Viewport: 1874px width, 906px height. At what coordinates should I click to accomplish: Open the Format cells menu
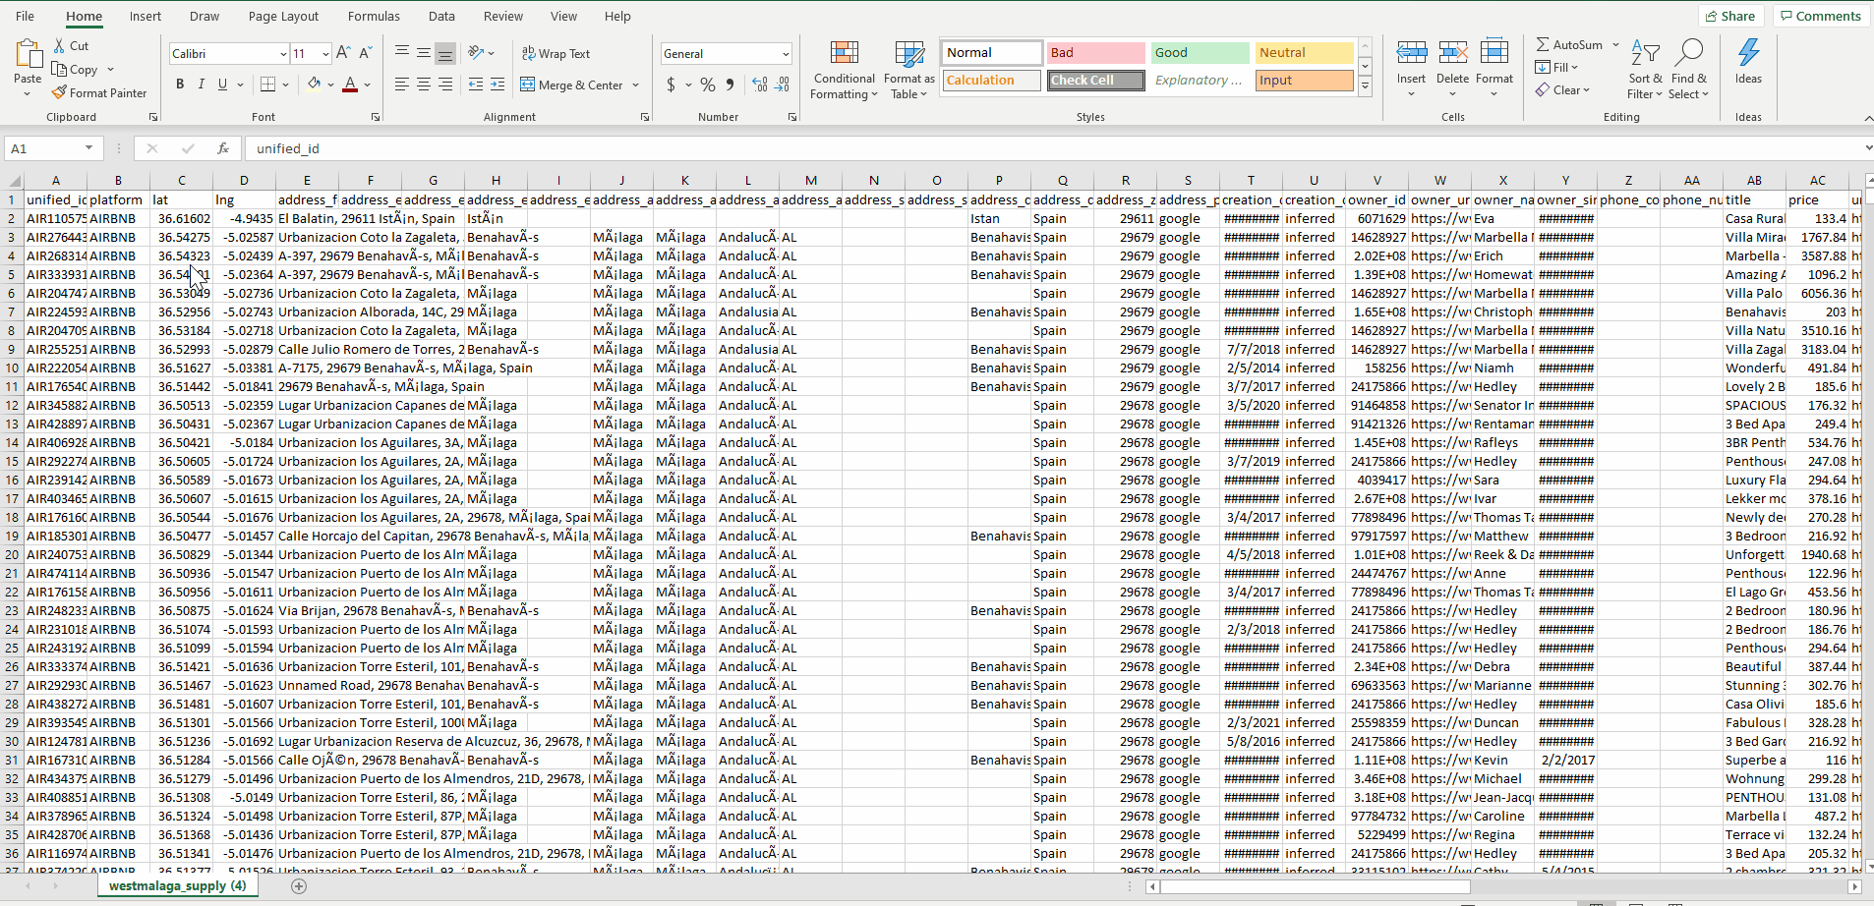[1493, 69]
